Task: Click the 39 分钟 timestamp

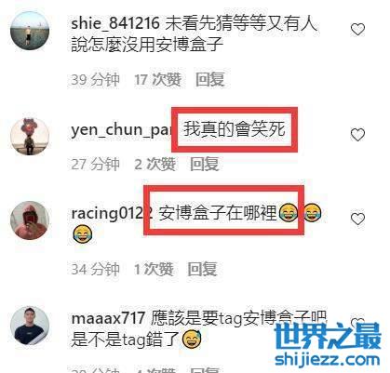Action: [95, 79]
